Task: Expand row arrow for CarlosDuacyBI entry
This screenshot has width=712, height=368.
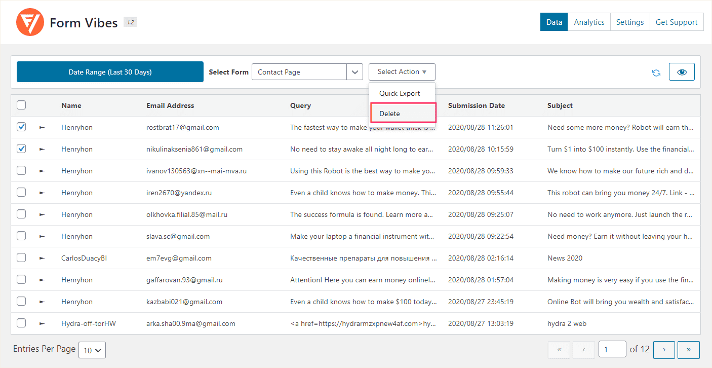Action: click(x=42, y=259)
